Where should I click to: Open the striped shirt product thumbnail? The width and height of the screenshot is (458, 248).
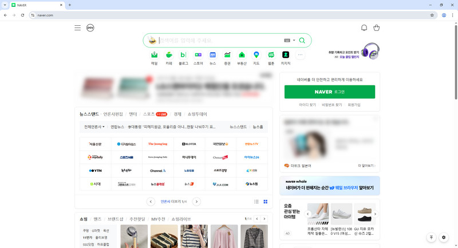point(194,237)
